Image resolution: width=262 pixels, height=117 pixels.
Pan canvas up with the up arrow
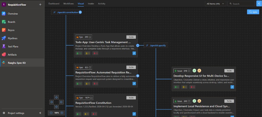pyautogui.click(x=57, y=97)
